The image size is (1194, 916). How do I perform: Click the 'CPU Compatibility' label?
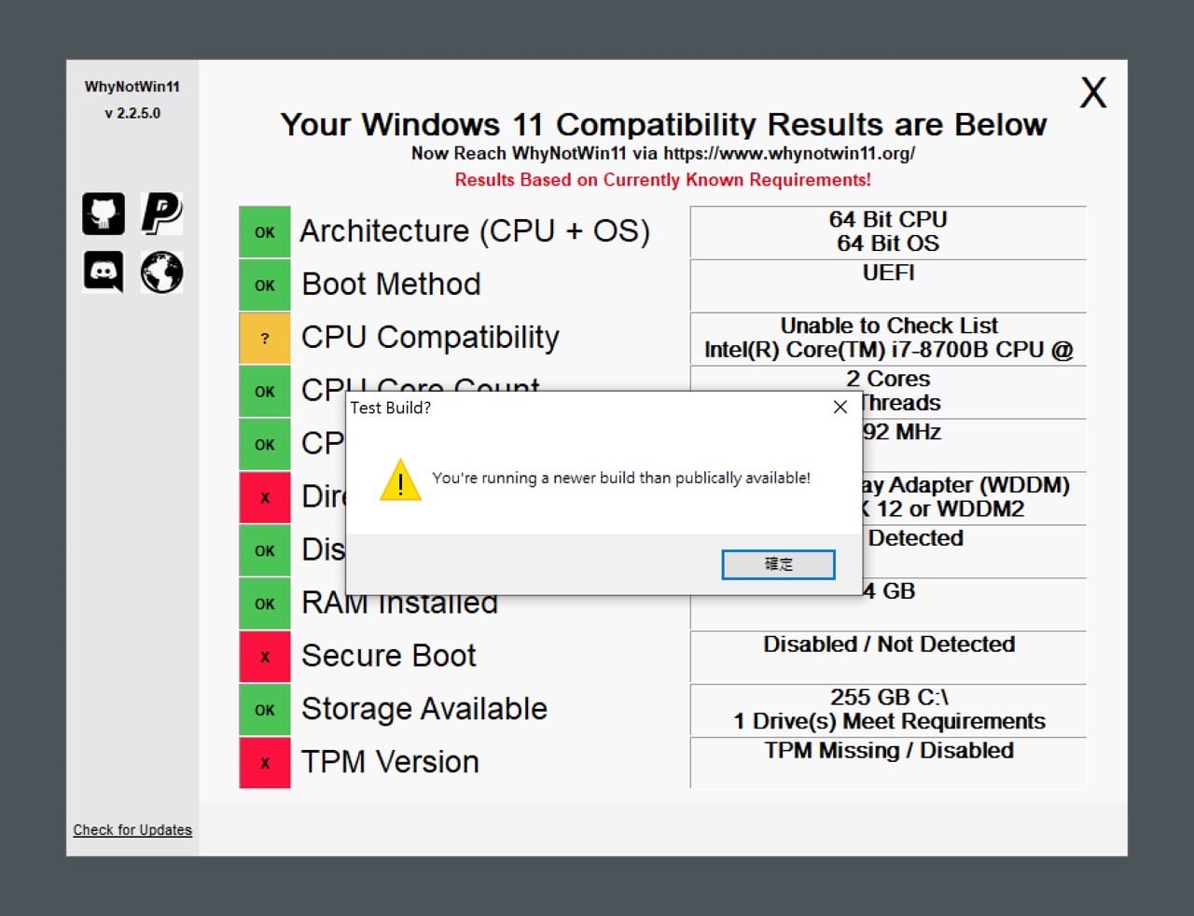click(430, 338)
